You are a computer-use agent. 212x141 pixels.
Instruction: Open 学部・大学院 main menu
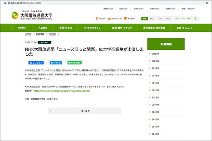(x=66, y=28)
